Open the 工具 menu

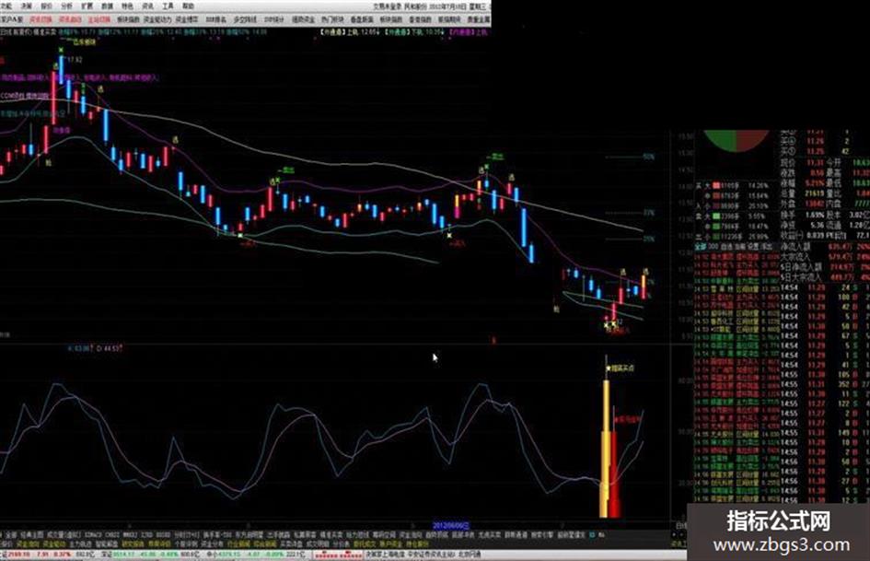pyautogui.click(x=168, y=6)
